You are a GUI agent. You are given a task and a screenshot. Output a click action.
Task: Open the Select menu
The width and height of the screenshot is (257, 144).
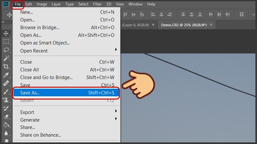point(83,4)
